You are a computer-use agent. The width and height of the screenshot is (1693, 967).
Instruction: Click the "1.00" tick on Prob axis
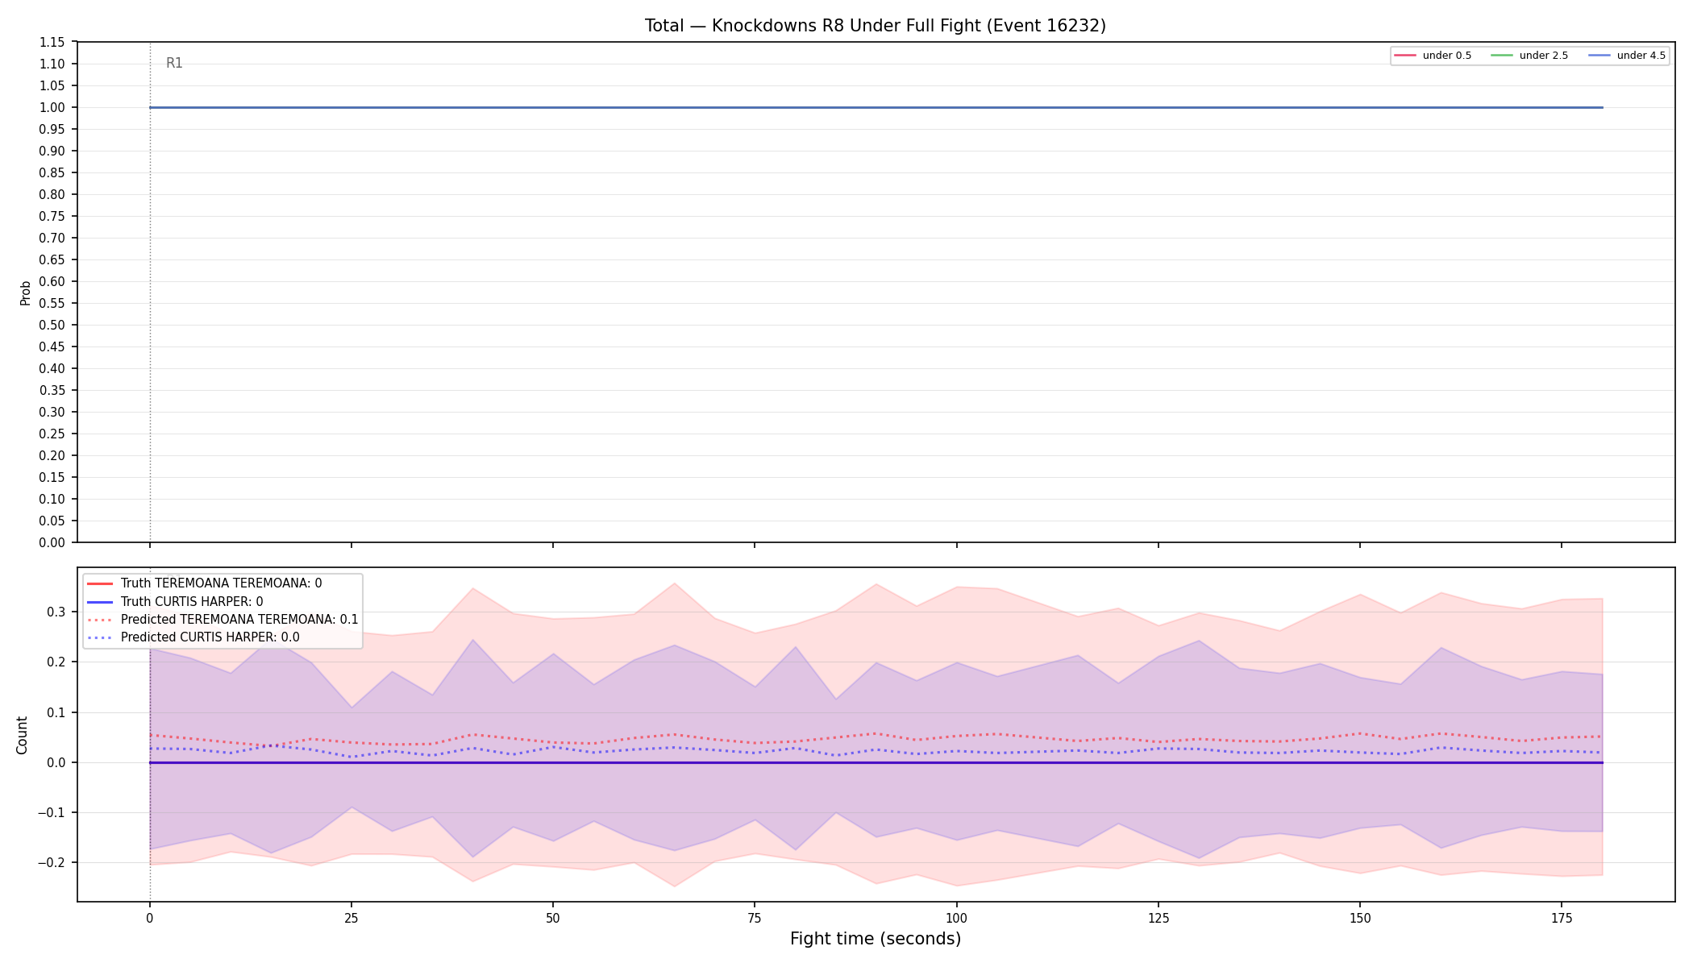pyautogui.click(x=53, y=107)
